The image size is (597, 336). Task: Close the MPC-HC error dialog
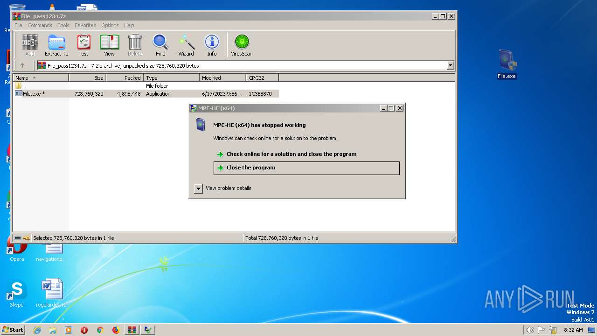coord(400,108)
